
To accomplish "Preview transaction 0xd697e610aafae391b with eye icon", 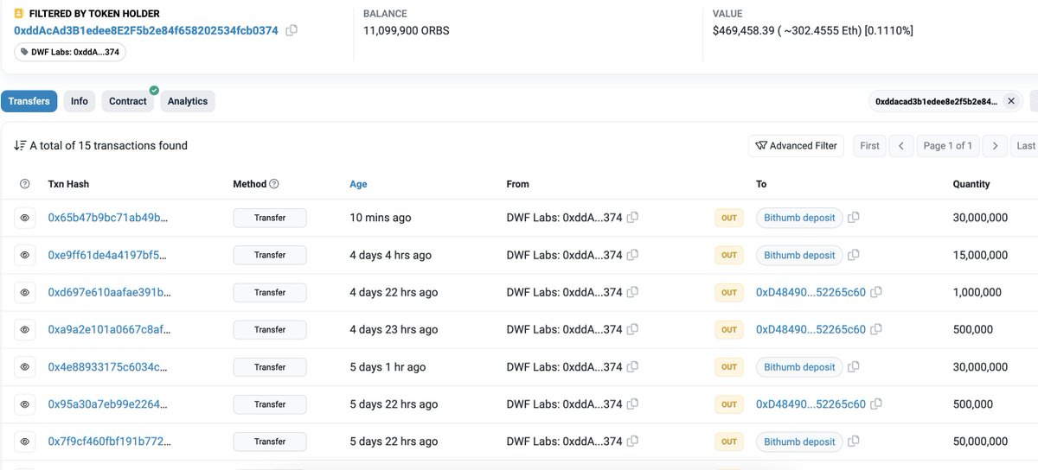I will pyautogui.click(x=25, y=292).
